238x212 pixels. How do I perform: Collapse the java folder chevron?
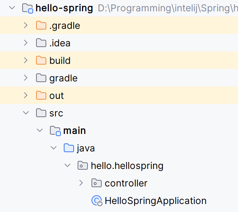54,148
